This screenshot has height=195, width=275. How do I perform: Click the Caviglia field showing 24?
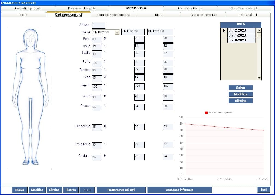pos(168,157)
